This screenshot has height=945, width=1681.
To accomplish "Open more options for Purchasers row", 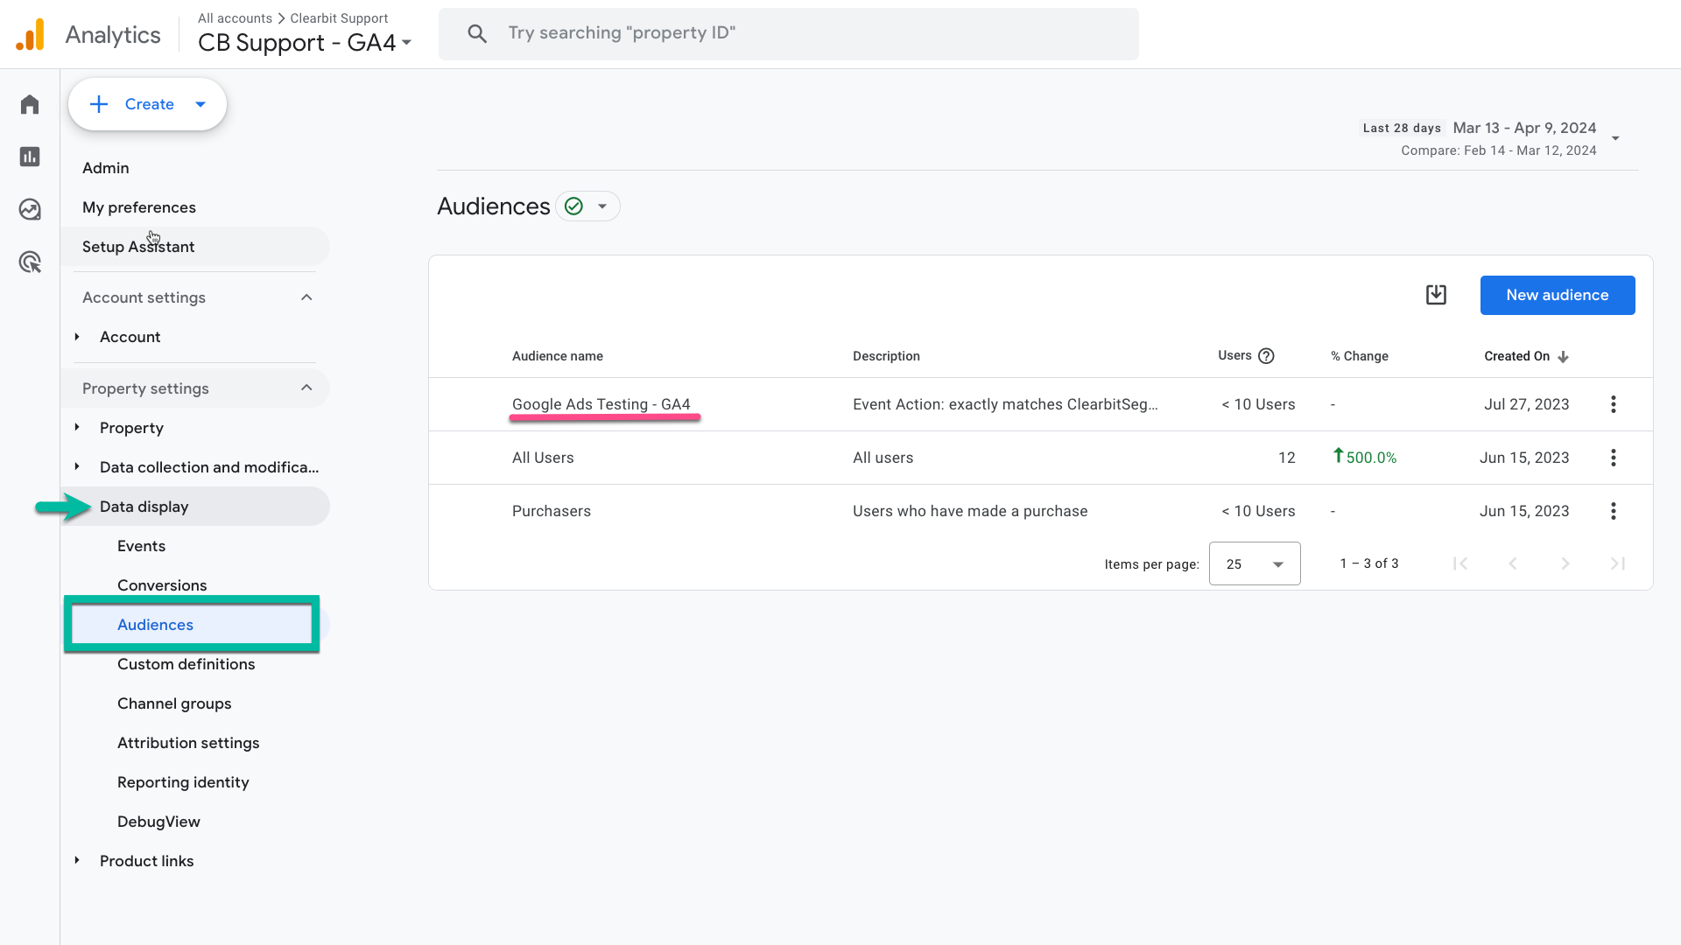I will [1614, 511].
